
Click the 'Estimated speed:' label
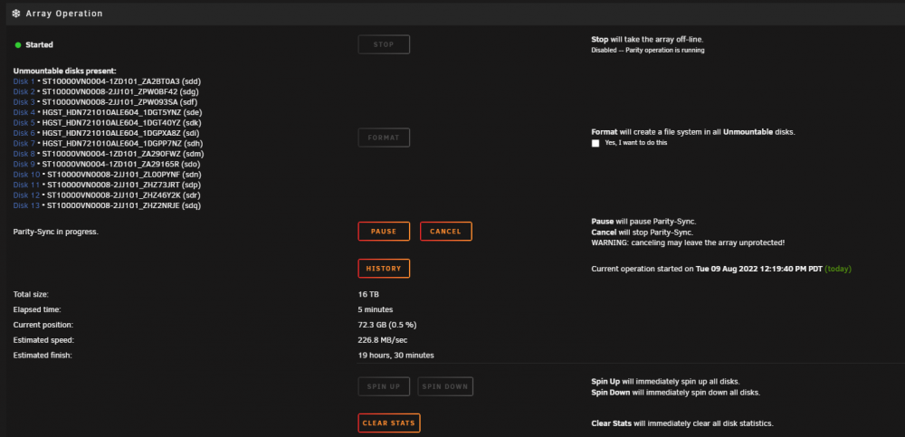[43, 340]
